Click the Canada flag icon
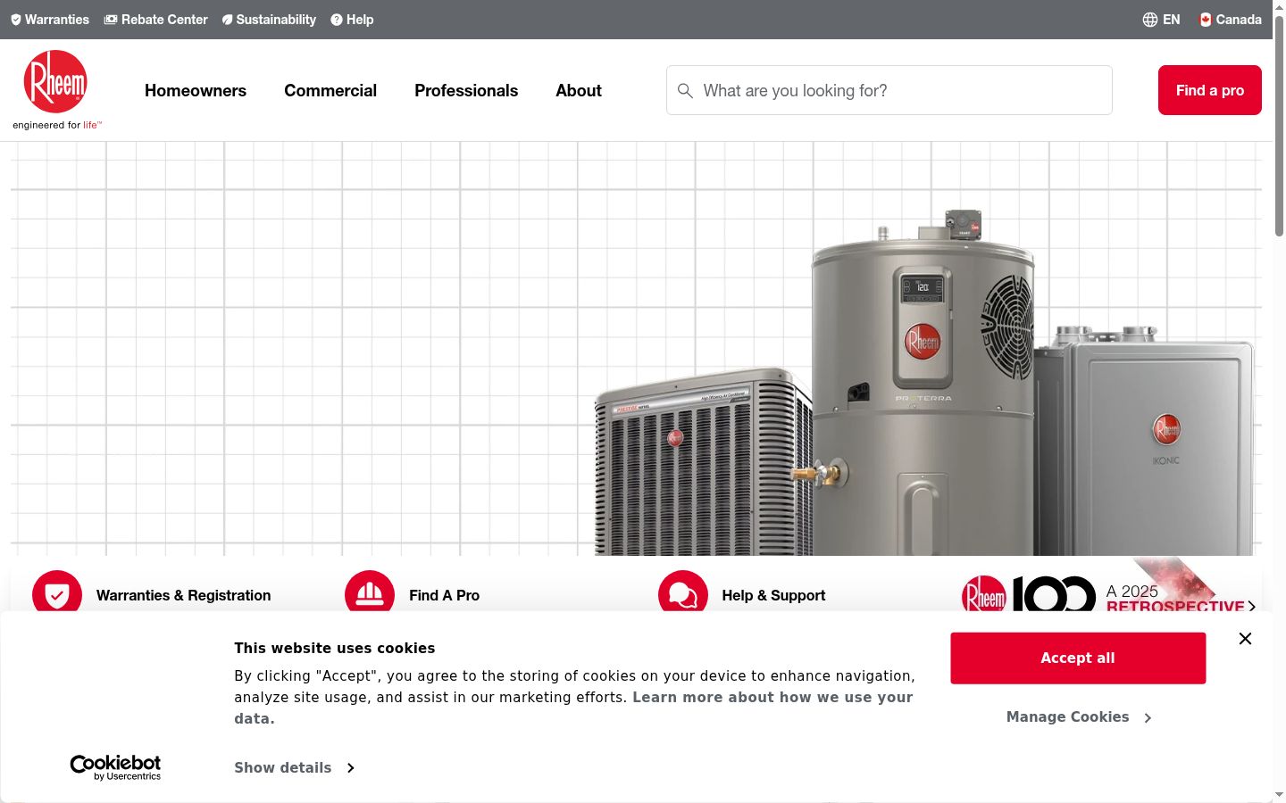 pyautogui.click(x=1206, y=20)
